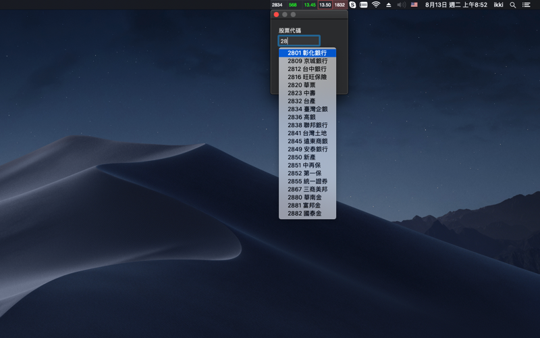Click the eject icon in menu bar
Image resolution: width=540 pixels, height=338 pixels.
pos(389,5)
